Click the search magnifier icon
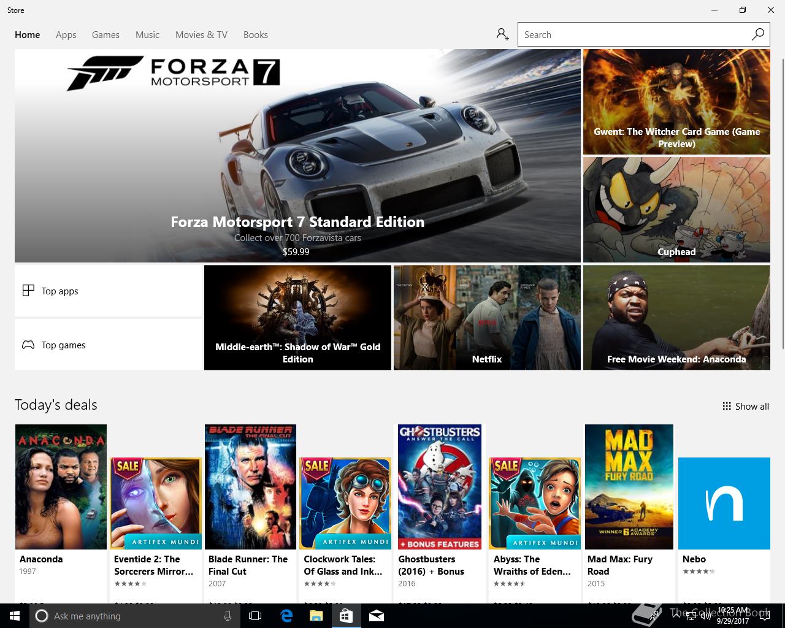The width and height of the screenshot is (785, 628). pyautogui.click(x=758, y=34)
